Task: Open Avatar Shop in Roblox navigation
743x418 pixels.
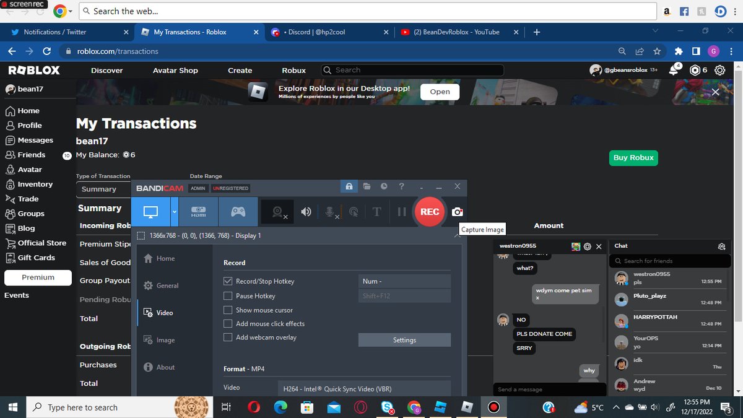Action: click(175, 70)
